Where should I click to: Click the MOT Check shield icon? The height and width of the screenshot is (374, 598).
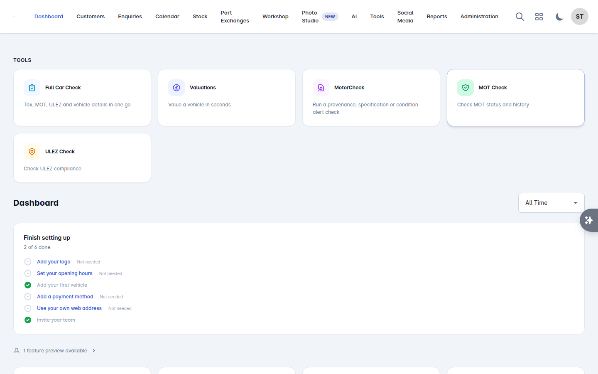466,88
